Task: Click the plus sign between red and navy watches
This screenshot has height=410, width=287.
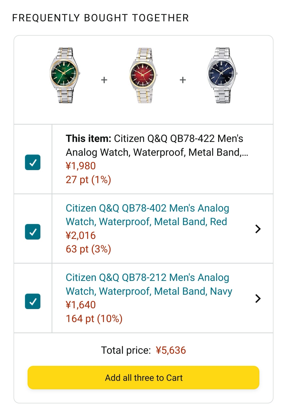Action: pyautogui.click(x=183, y=80)
